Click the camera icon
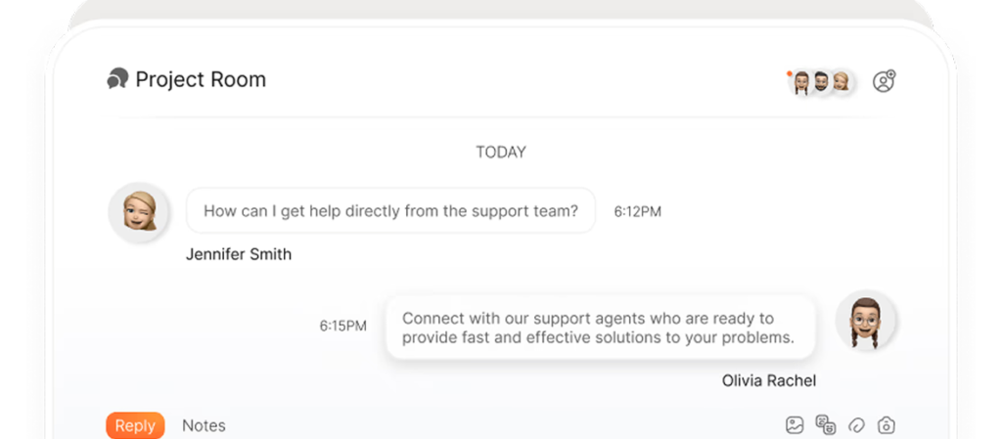 (x=887, y=425)
